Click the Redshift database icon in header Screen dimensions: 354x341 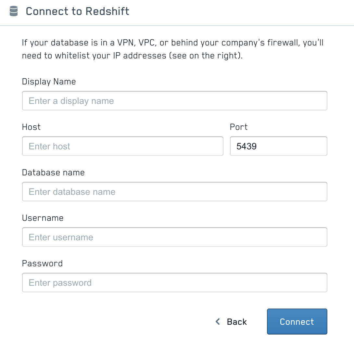[14, 11]
